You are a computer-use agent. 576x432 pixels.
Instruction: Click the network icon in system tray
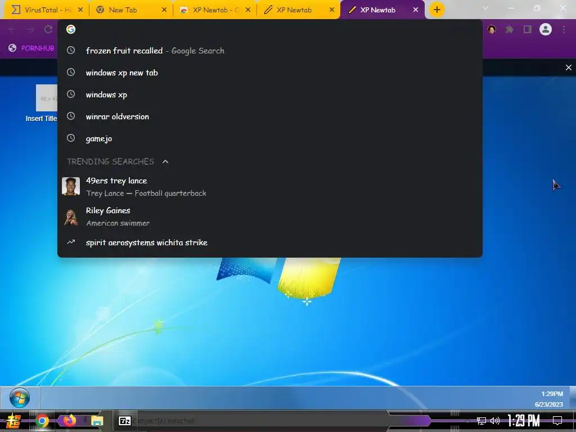click(481, 421)
